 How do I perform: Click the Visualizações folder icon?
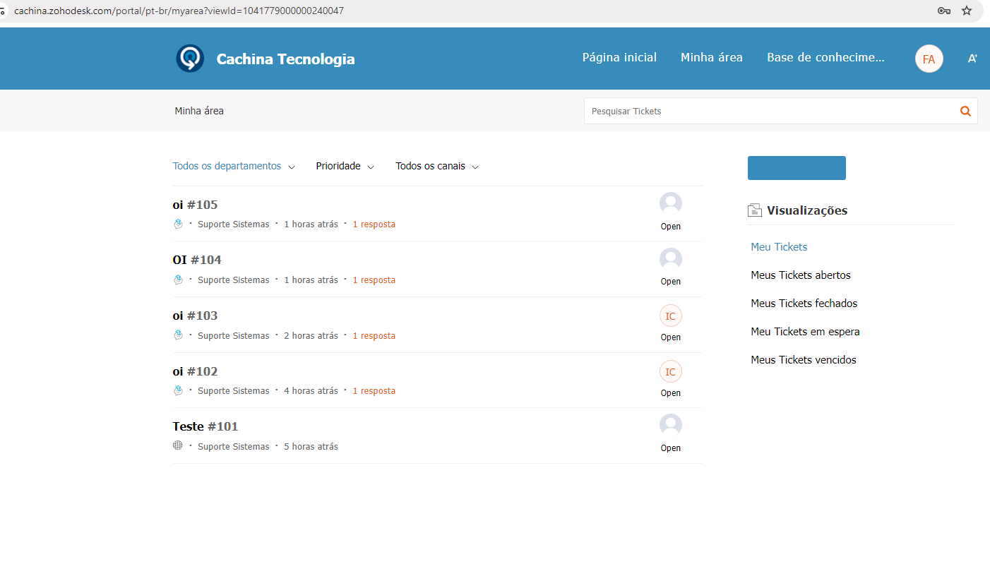[754, 210]
